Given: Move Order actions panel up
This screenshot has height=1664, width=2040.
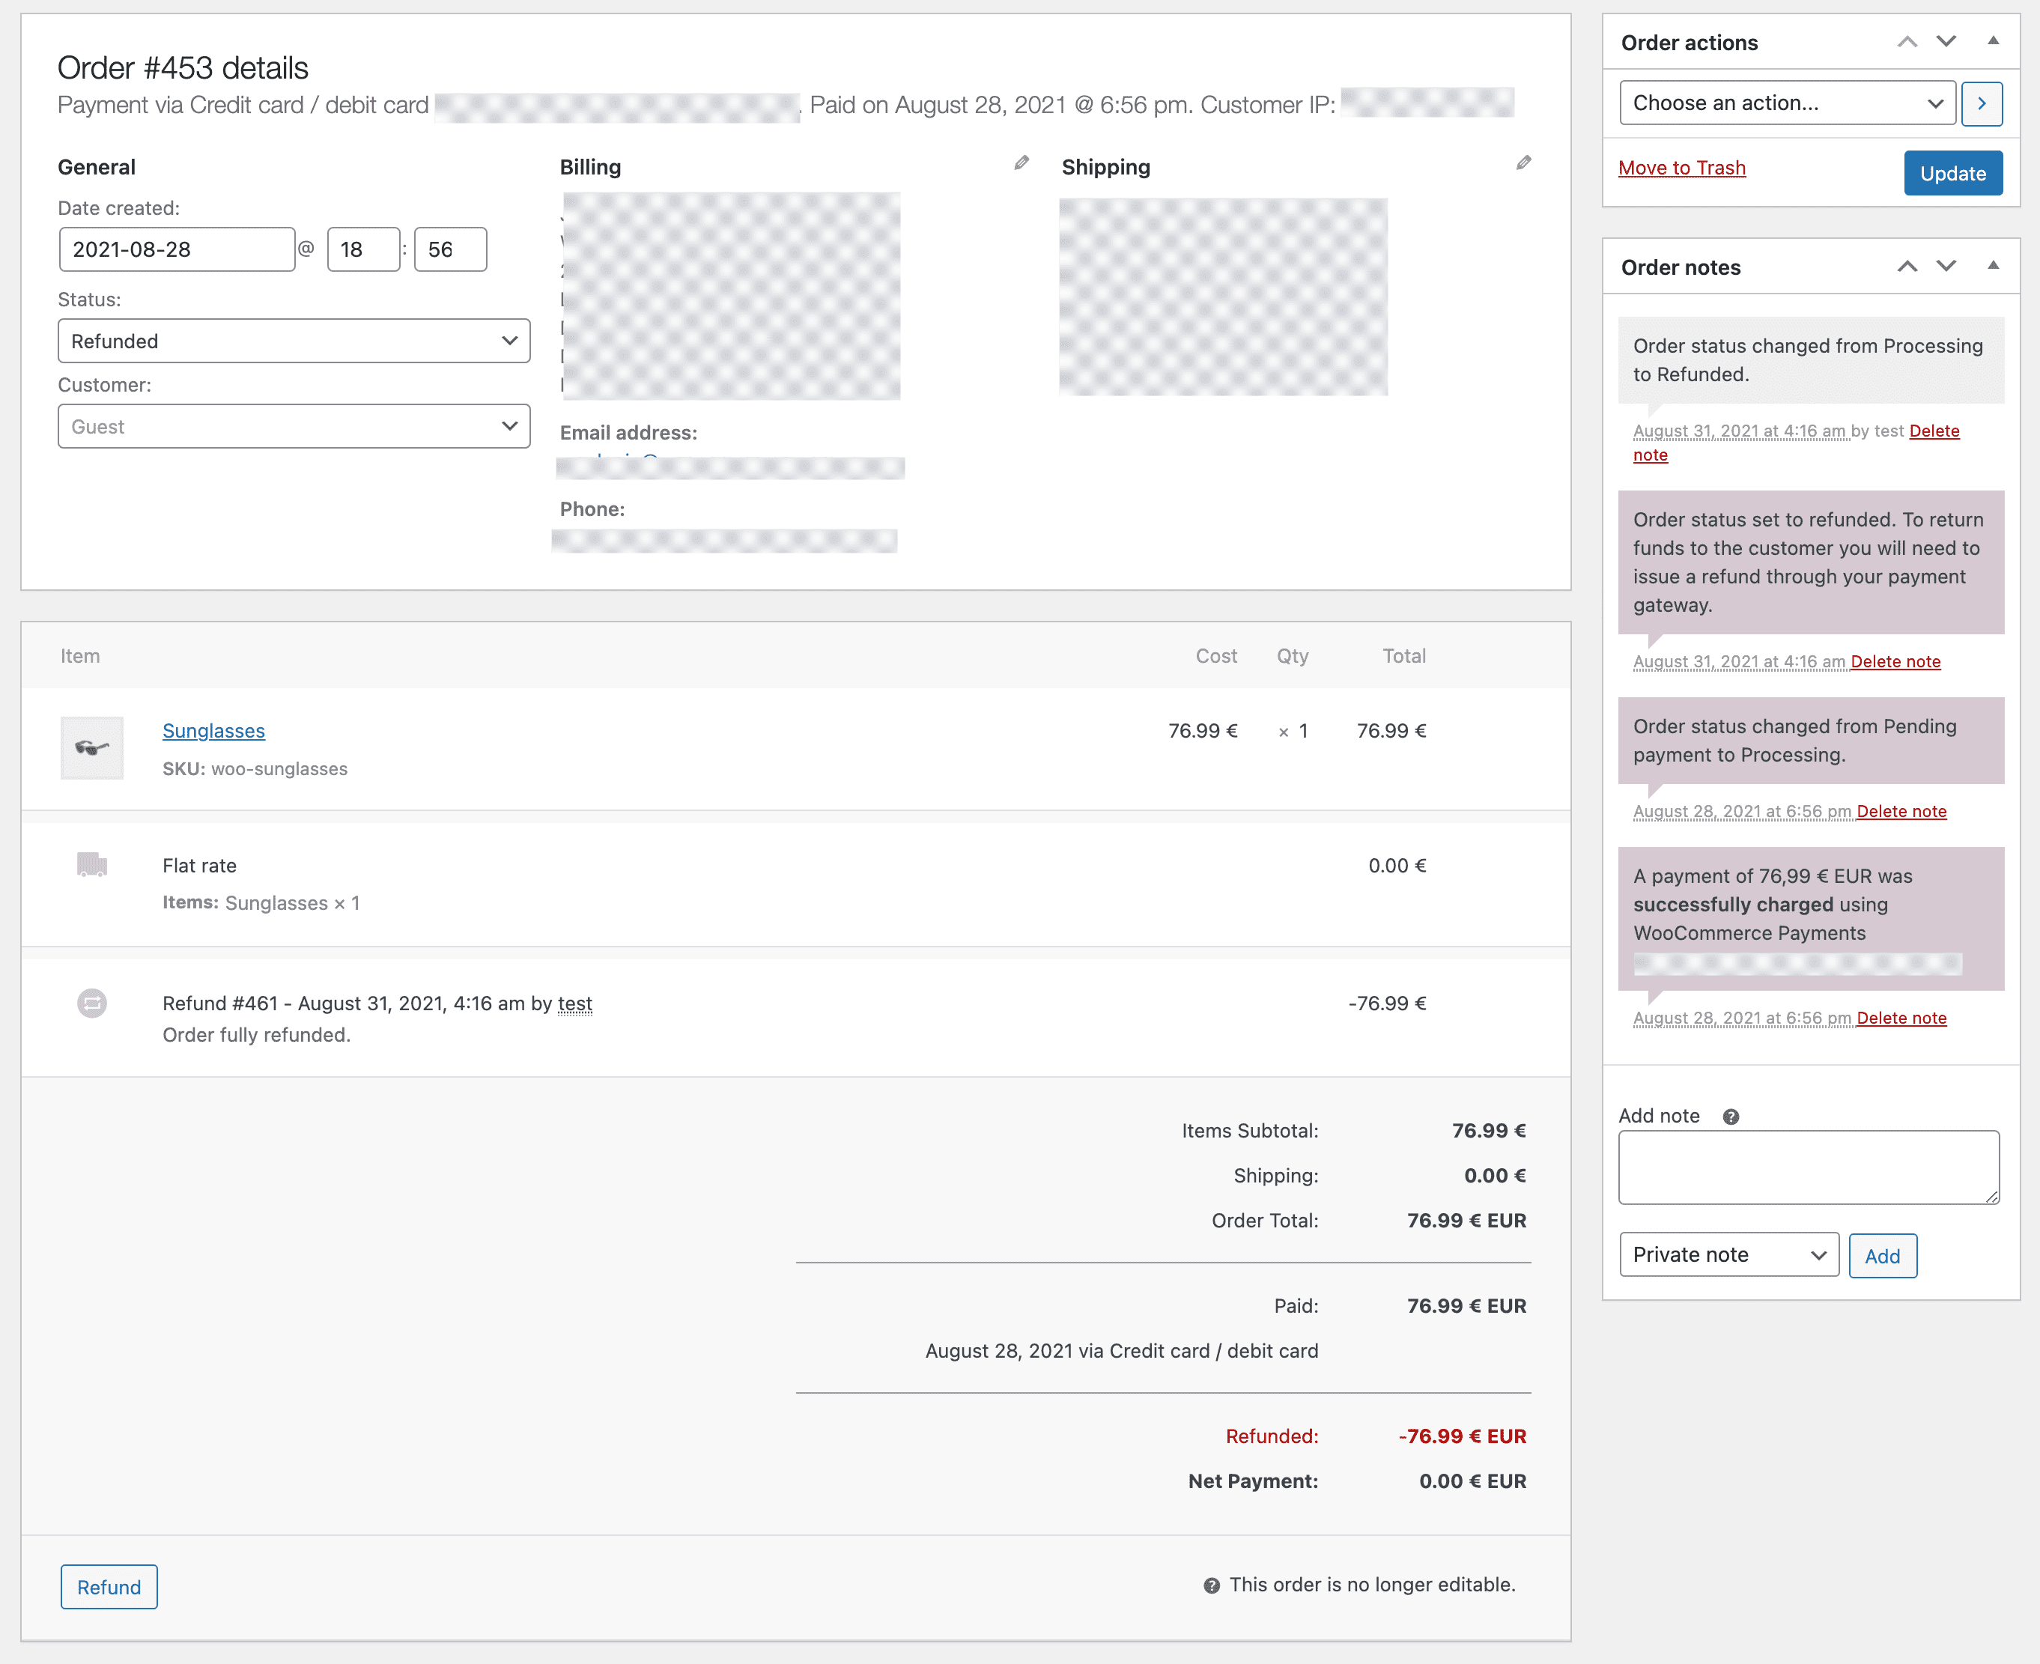Looking at the screenshot, I should [1907, 42].
